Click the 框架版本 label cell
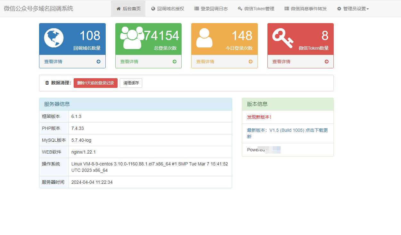 (x=54, y=116)
